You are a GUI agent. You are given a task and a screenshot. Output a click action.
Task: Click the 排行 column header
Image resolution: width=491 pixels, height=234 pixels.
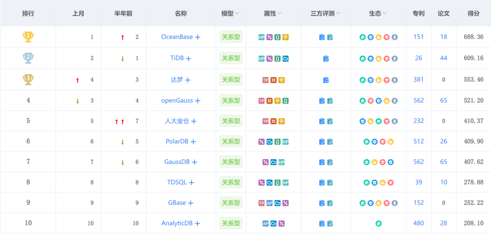coord(28,14)
